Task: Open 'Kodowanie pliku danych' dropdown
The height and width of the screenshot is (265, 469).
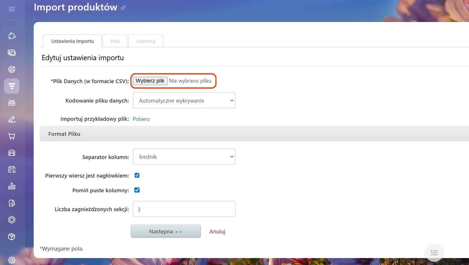Action: (x=184, y=100)
